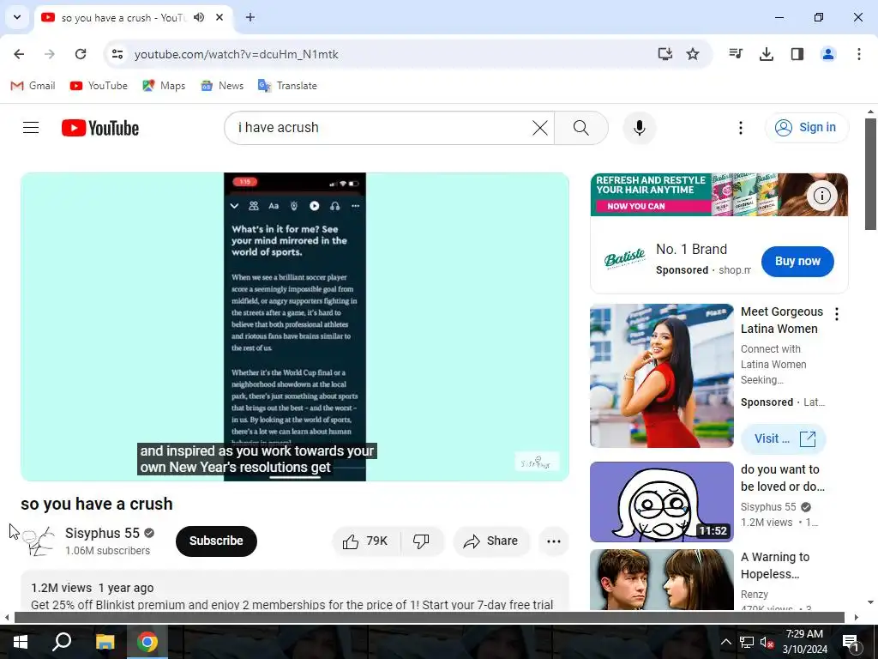Click Buy now on Batiste ad
The width and height of the screenshot is (878, 659).
coord(797,261)
